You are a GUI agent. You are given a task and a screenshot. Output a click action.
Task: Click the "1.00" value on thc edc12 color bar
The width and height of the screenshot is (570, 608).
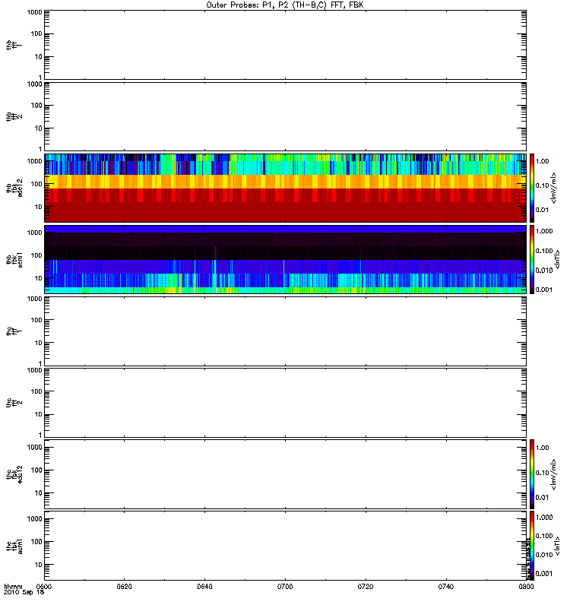[542, 448]
